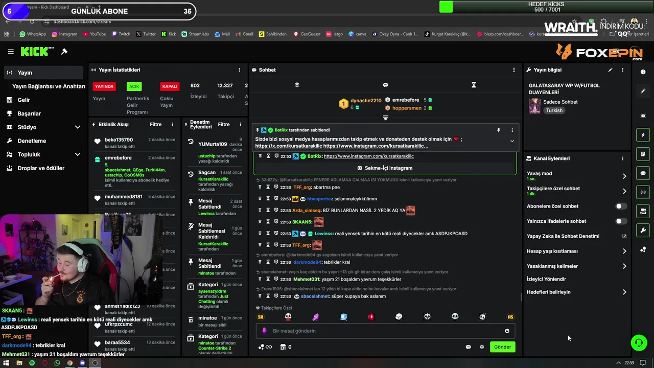Screen dimensions: 654x368
Task: Open Takipçilere özel sohbet settings arrow
Action: [x=624, y=191]
